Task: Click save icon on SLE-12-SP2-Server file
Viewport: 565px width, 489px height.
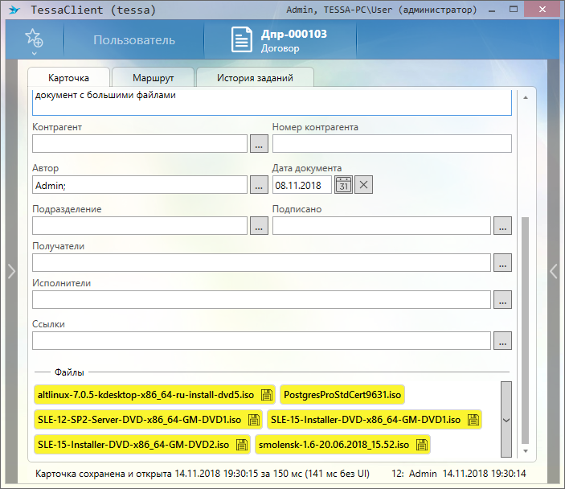Action: [x=253, y=420]
